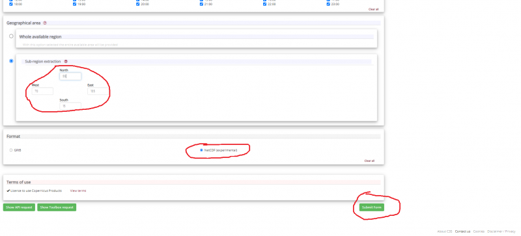This screenshot has width=521, height=236.
Task: Uncheck the 18:00 time checkbox
Action: pyautogui.click(x=11, y=5)
